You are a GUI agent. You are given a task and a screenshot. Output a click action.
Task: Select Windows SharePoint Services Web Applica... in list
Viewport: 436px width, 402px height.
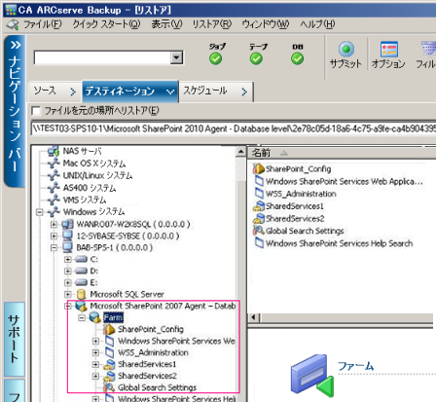345,181
